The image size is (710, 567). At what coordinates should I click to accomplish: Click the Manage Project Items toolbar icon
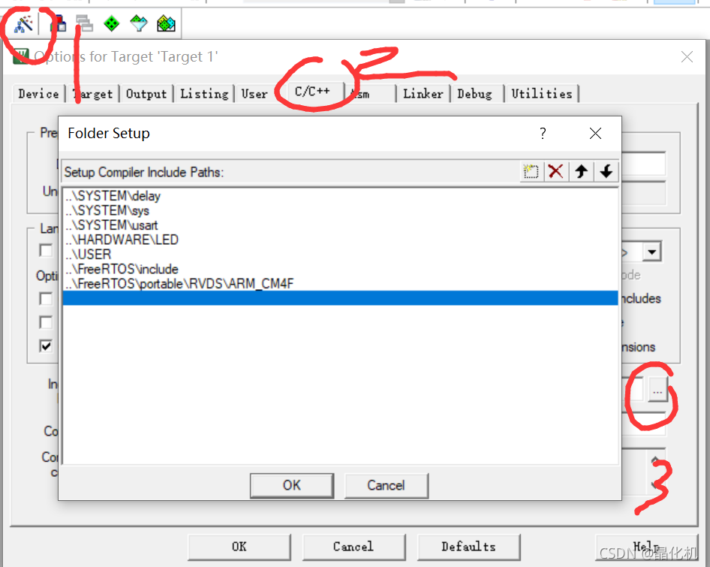click(x=59, y=23)
